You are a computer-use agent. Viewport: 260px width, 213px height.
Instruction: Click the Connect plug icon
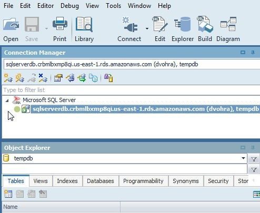coord(130,25)
